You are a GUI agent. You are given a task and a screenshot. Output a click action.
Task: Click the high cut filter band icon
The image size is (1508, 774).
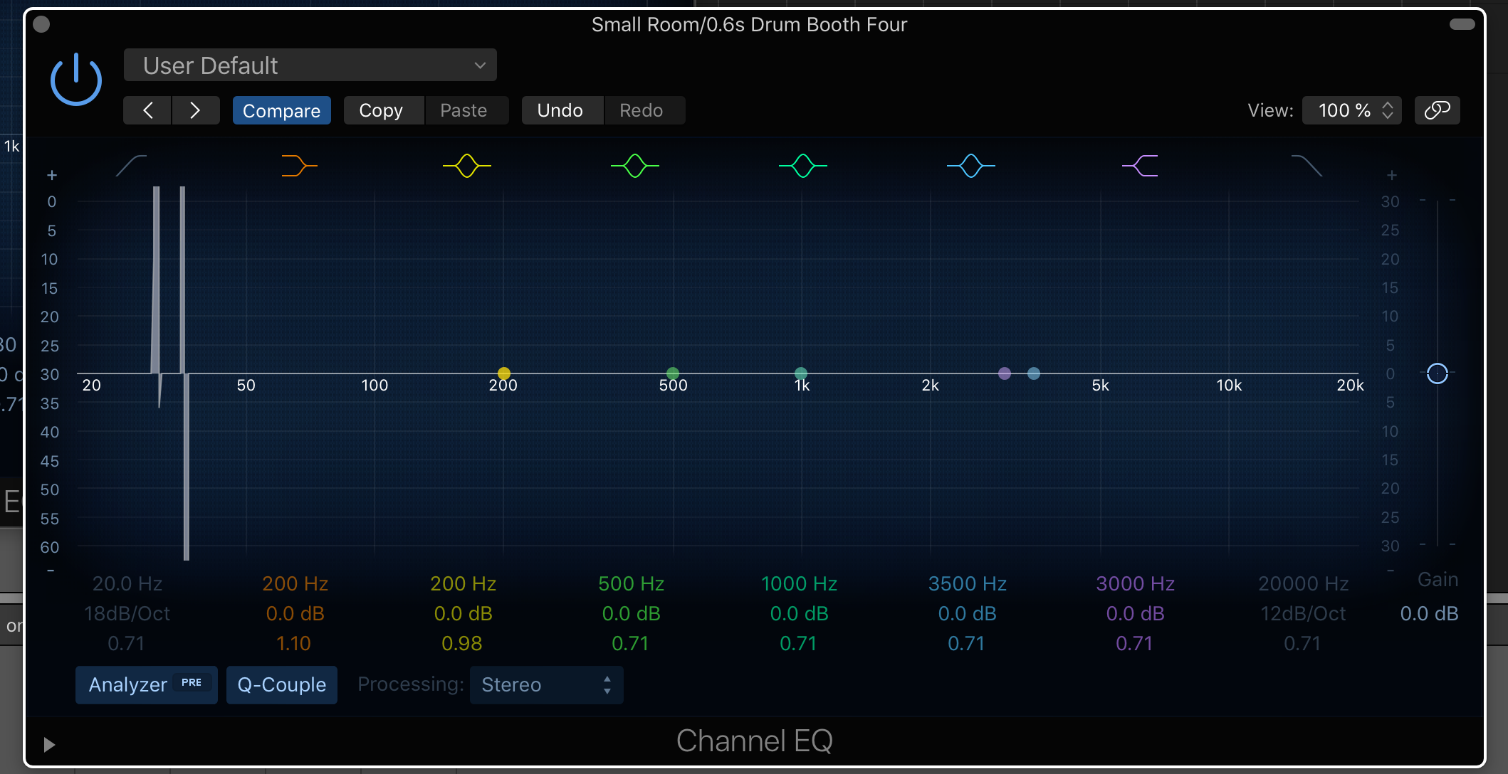click(x=1307, y=166)
